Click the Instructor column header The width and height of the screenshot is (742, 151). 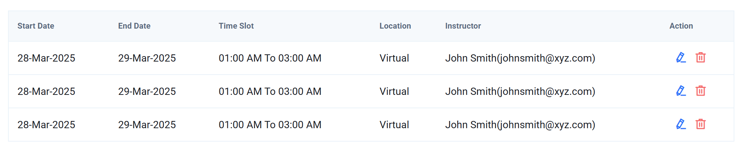(463, 26)
